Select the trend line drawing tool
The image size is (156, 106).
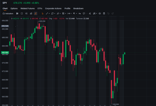point(47,13)
